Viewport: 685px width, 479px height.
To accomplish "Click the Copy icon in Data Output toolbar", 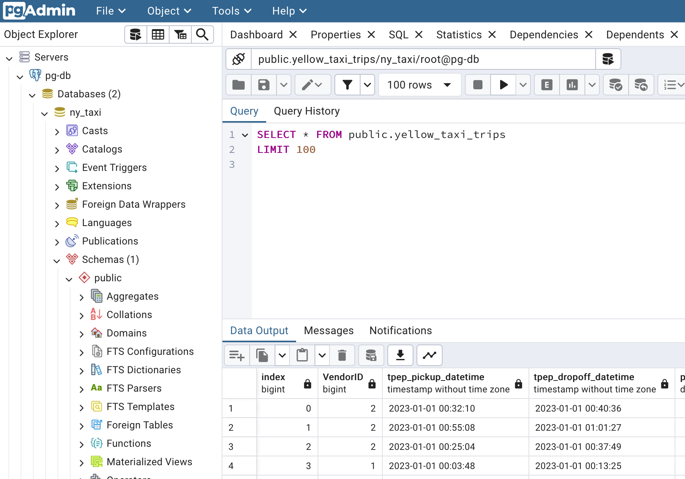I will pyautogui.click(x=262, y=356).
